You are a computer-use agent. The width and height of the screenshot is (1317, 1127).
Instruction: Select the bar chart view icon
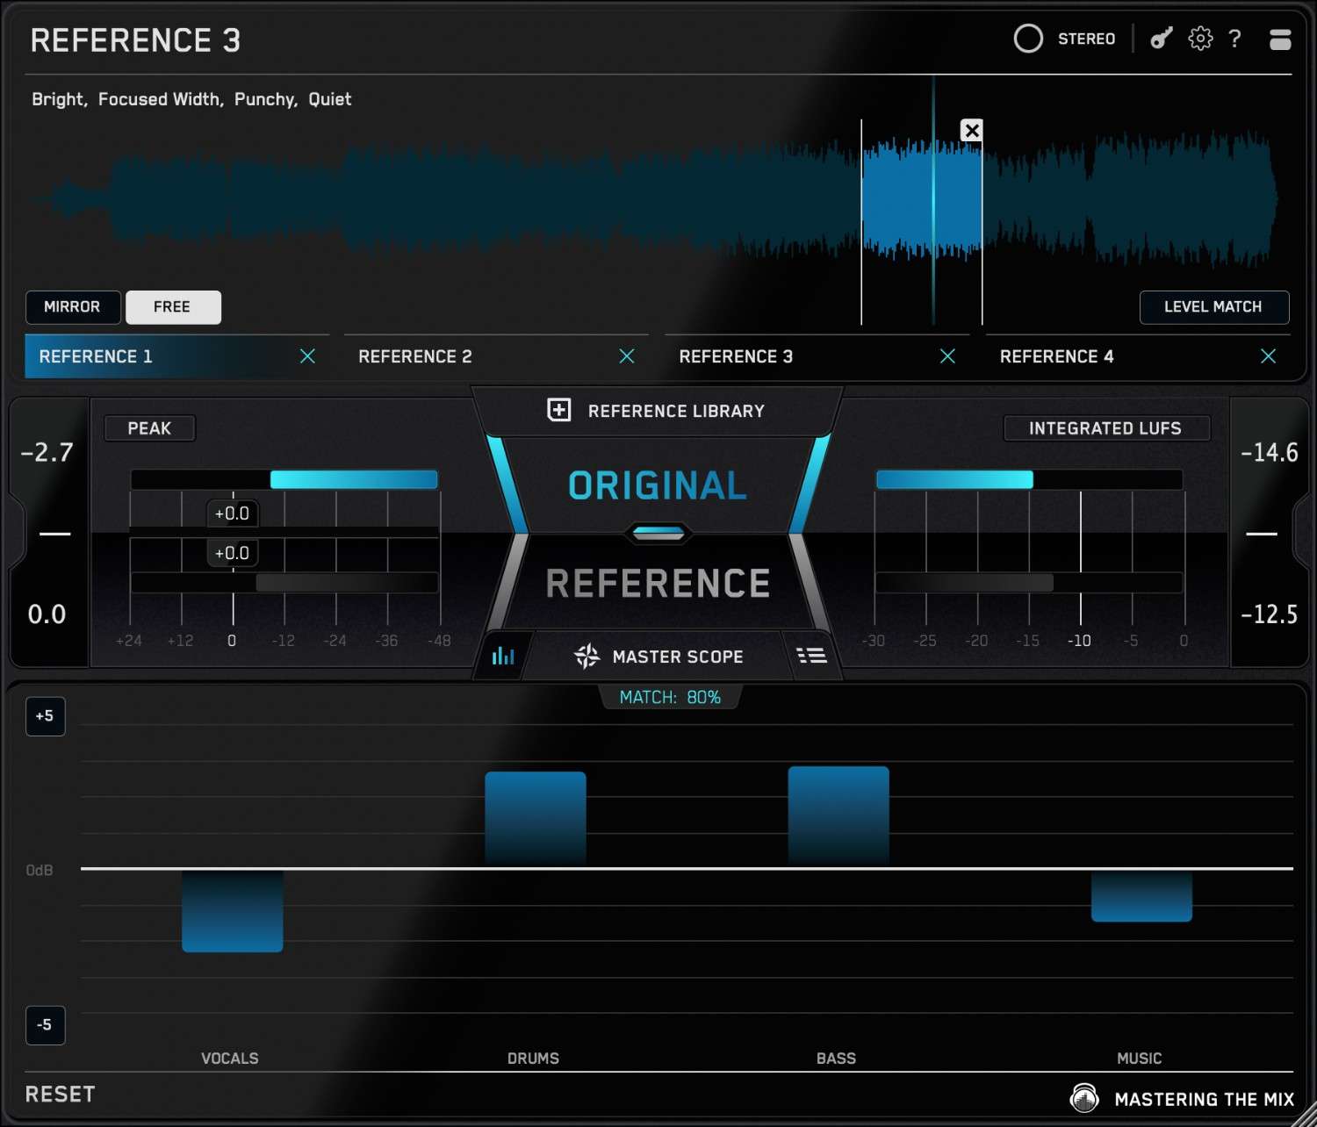[502, 655]
